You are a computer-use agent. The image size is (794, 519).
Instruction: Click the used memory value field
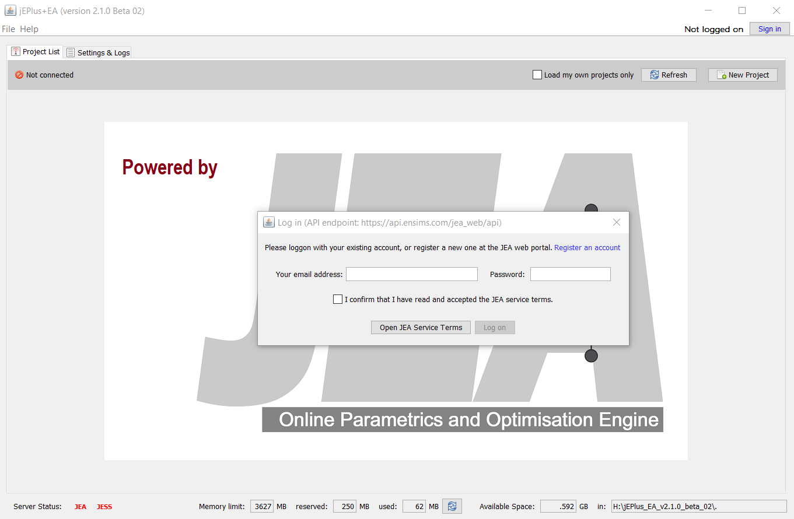pos(414,506)
